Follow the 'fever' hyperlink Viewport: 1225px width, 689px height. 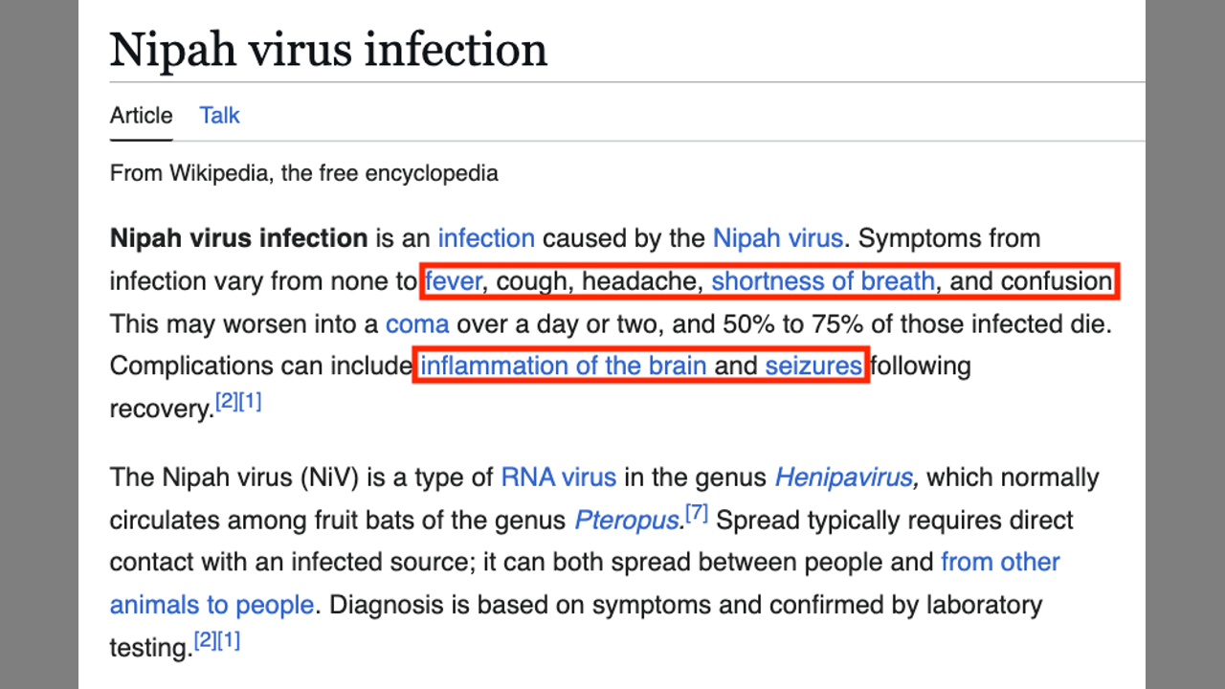click(454, 281)
